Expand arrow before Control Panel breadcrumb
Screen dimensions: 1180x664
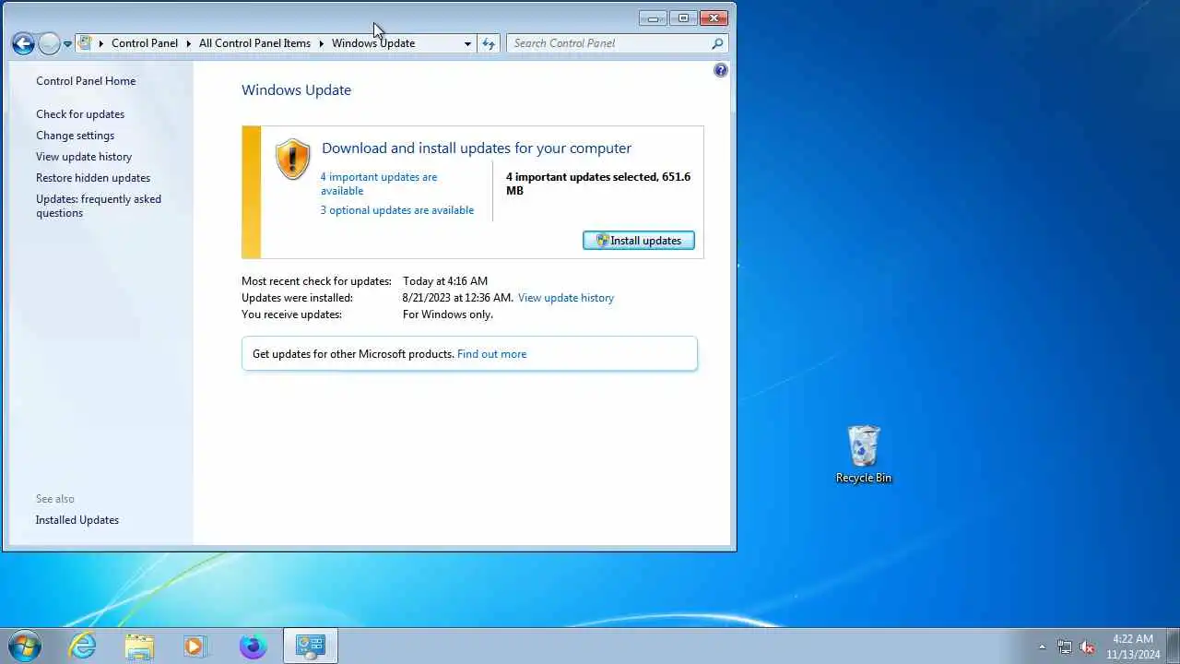pos(101,43)
